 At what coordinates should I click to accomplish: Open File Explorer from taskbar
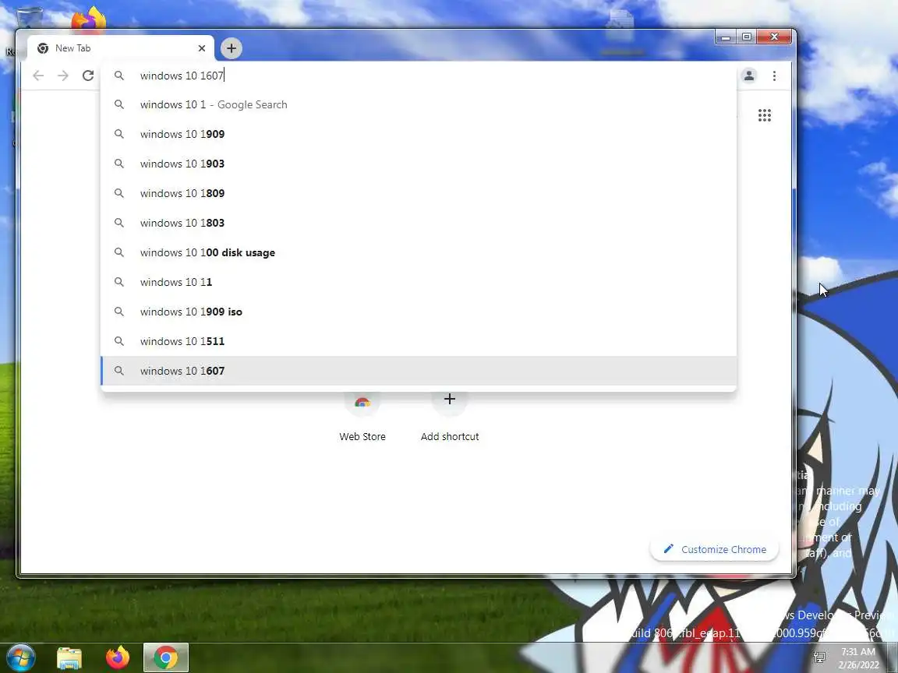pyautogui.click(x=69, y=658)
